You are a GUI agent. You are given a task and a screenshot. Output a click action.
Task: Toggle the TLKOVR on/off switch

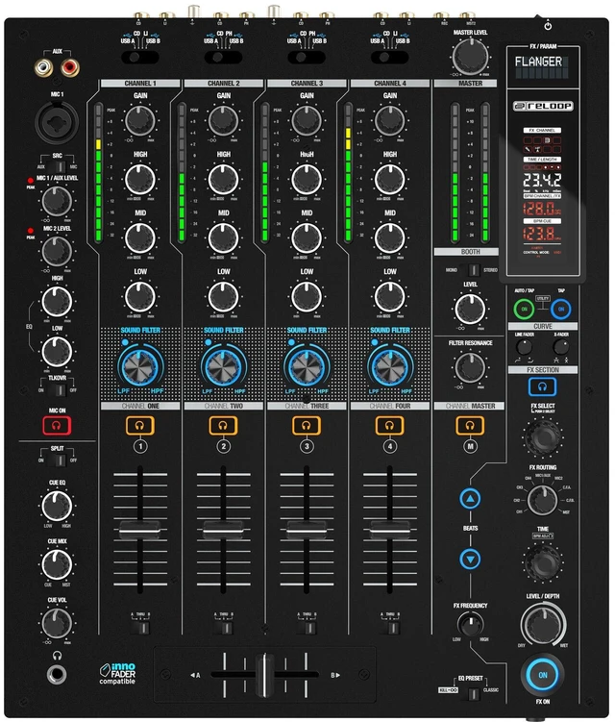pos(58,390)
